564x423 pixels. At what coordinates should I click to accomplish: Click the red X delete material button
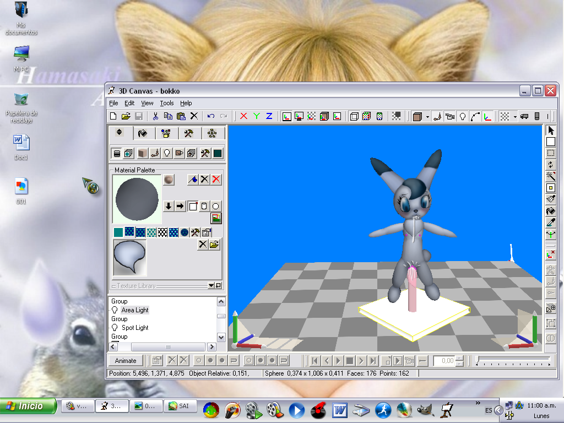coord(216,179)
